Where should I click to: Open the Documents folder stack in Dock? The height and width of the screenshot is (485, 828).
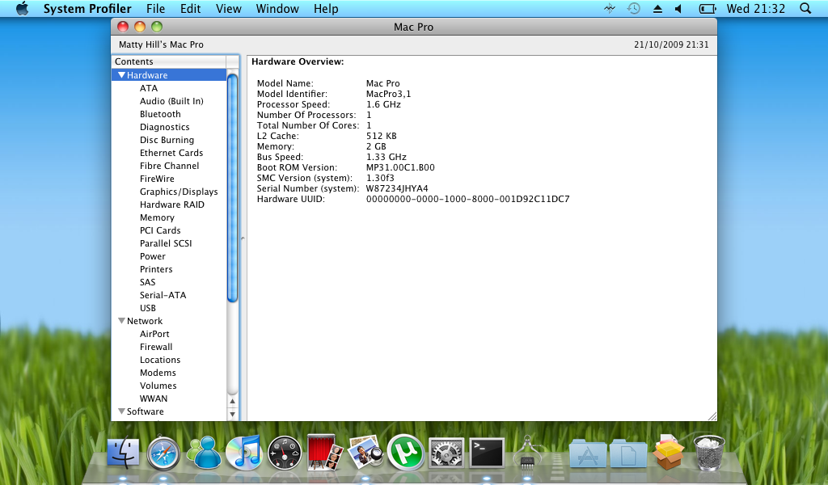coord(628,453)
